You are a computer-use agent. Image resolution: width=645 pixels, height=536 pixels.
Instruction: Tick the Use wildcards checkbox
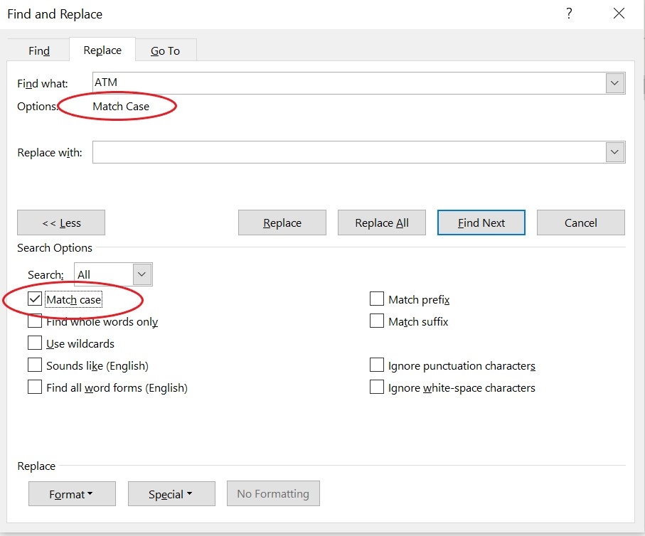[x=35, y=343]
